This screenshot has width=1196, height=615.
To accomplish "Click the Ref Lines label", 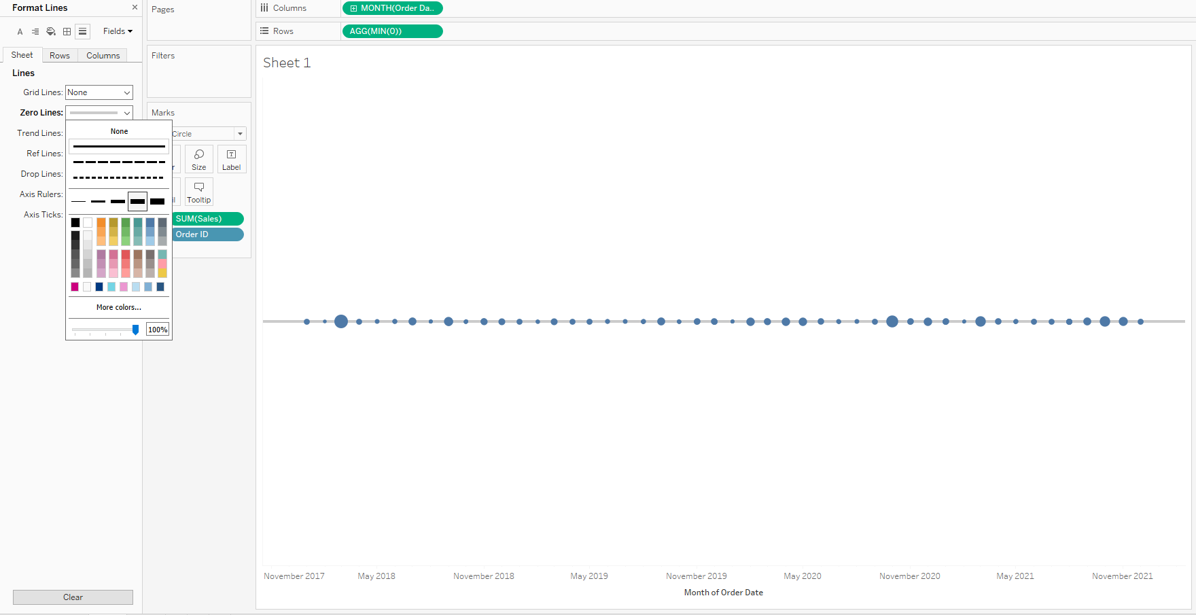I will click(45, 154).
